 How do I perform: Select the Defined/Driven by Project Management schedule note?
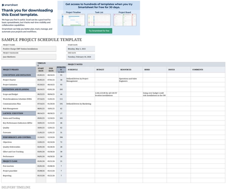pos(80,80)
